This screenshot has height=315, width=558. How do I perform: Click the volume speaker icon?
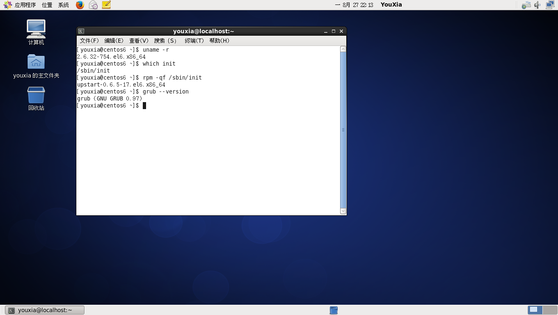point(537,5)
